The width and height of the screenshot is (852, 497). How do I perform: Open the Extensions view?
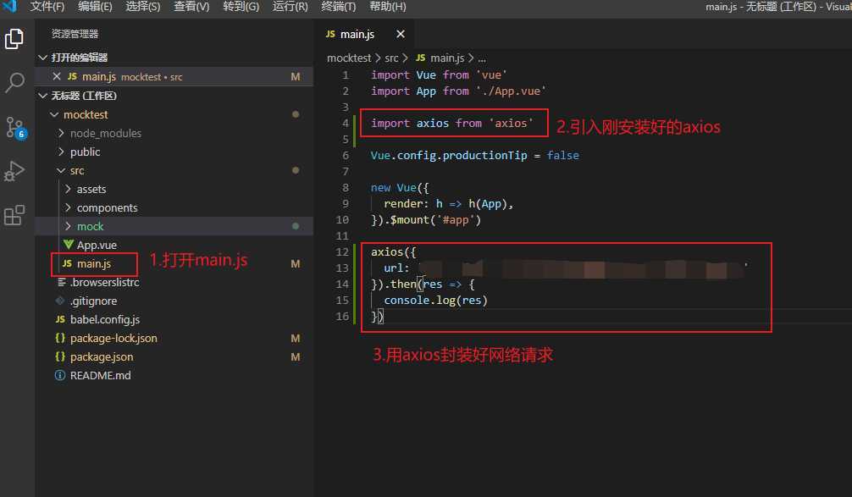(x=14, y=215)
